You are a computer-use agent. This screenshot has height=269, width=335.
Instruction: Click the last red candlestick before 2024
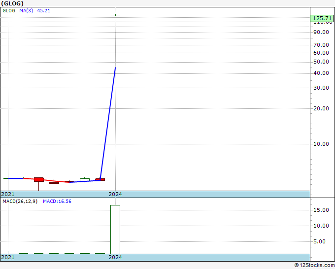tap(100, 179)
